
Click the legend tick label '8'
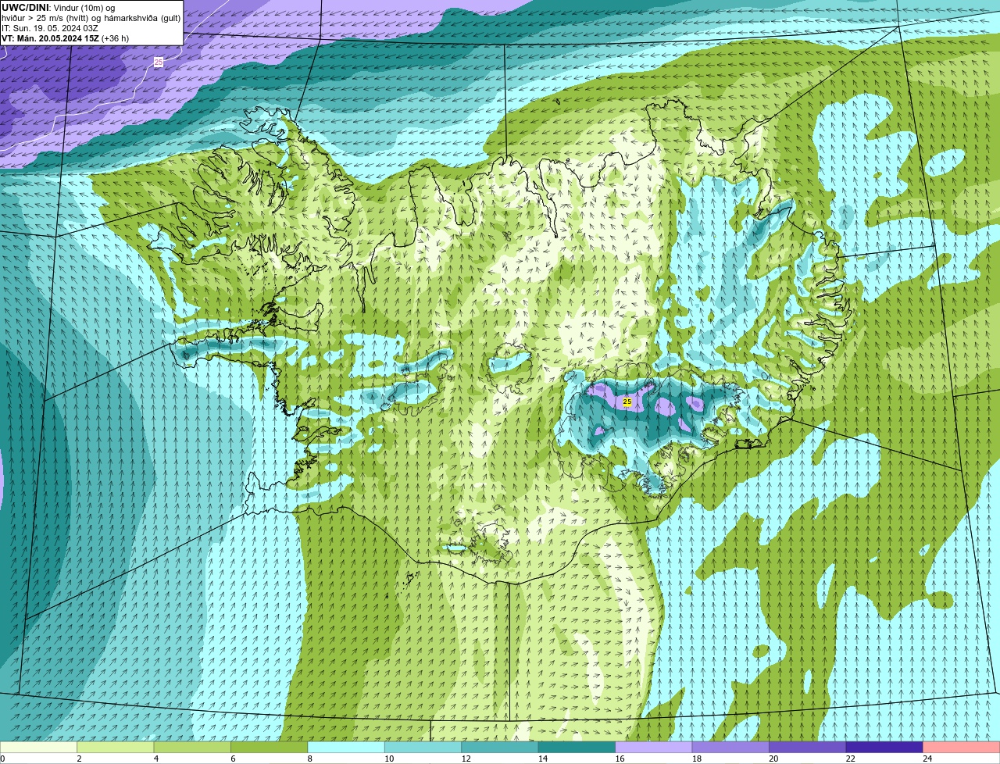(309, 759)
